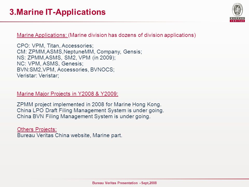Select the line 'BVN:SM2,VPM, Accessories, BVNOCS;'
Screen dimensions: 249x187
pyautogui.click(x=66, y=70)
